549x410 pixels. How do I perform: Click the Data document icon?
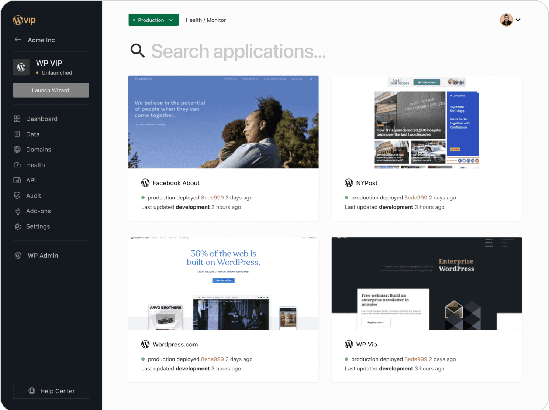(x=17, y=134)
